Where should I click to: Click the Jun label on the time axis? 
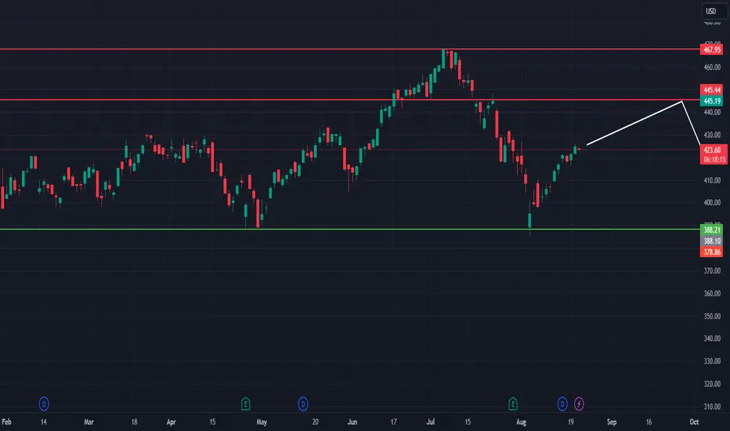coord(352,422)
